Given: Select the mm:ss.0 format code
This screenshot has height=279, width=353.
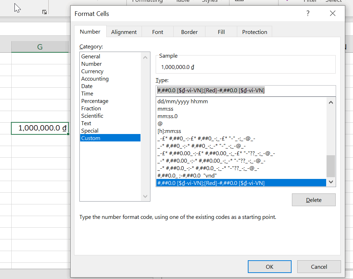Looking at the screenshot, I should pos(241,116).
